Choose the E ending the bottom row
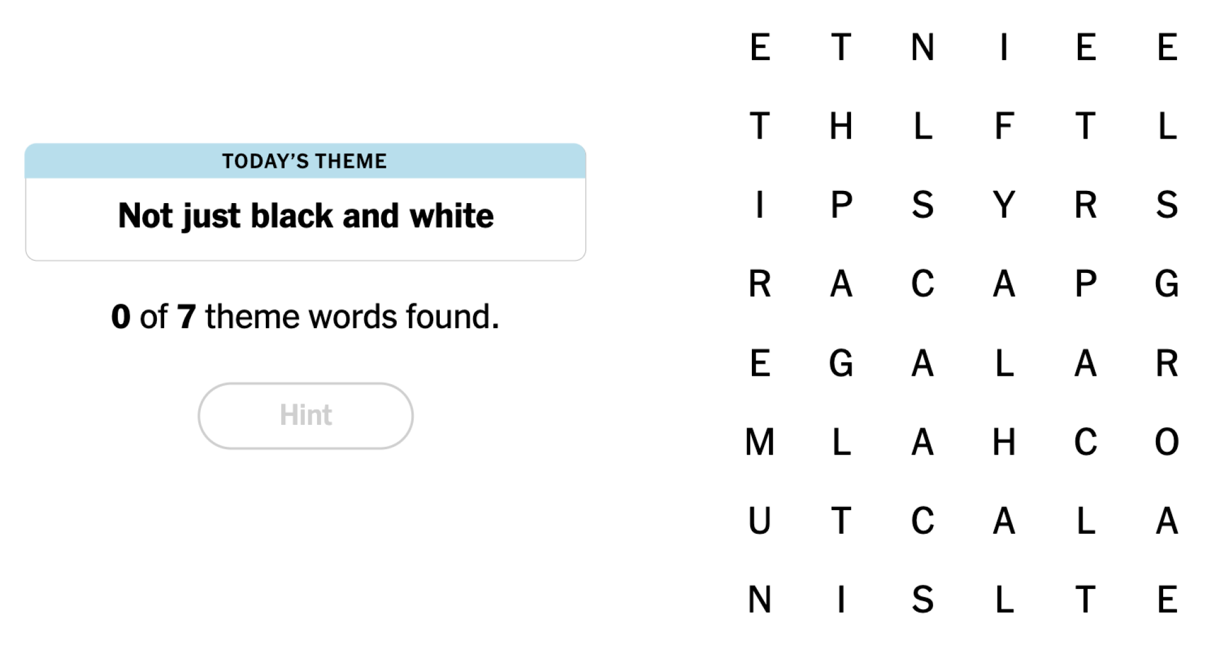This screenshot has width=1216, height=645. [x=1167, y=600]
